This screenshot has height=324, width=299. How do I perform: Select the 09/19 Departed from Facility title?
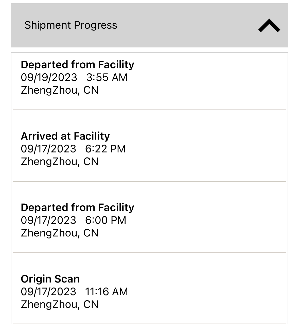[x=77, y=65]
